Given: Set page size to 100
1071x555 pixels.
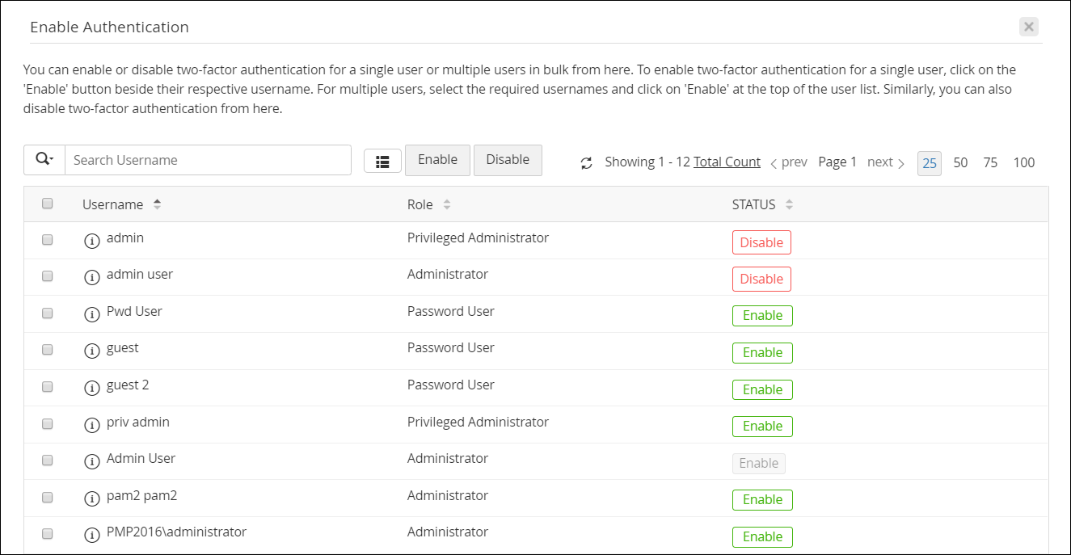Looking at the screenshot, I should tap(1023, 162).
